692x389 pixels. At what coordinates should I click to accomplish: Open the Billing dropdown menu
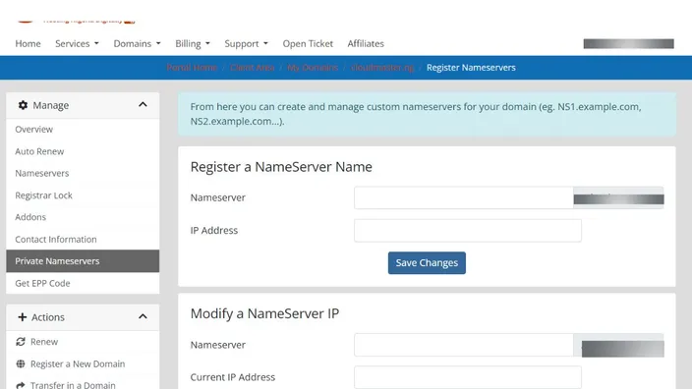tap(193, 43)
